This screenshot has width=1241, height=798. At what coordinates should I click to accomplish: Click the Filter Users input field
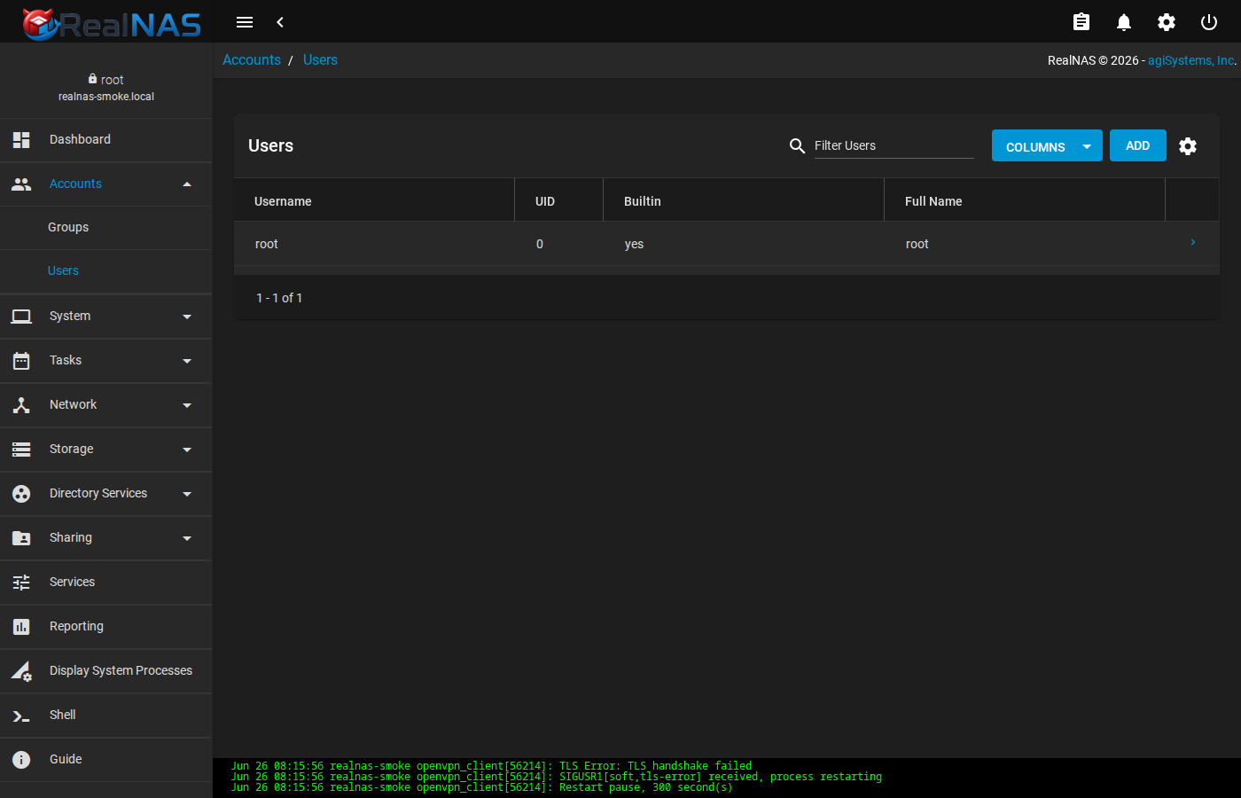pos(894,145)
